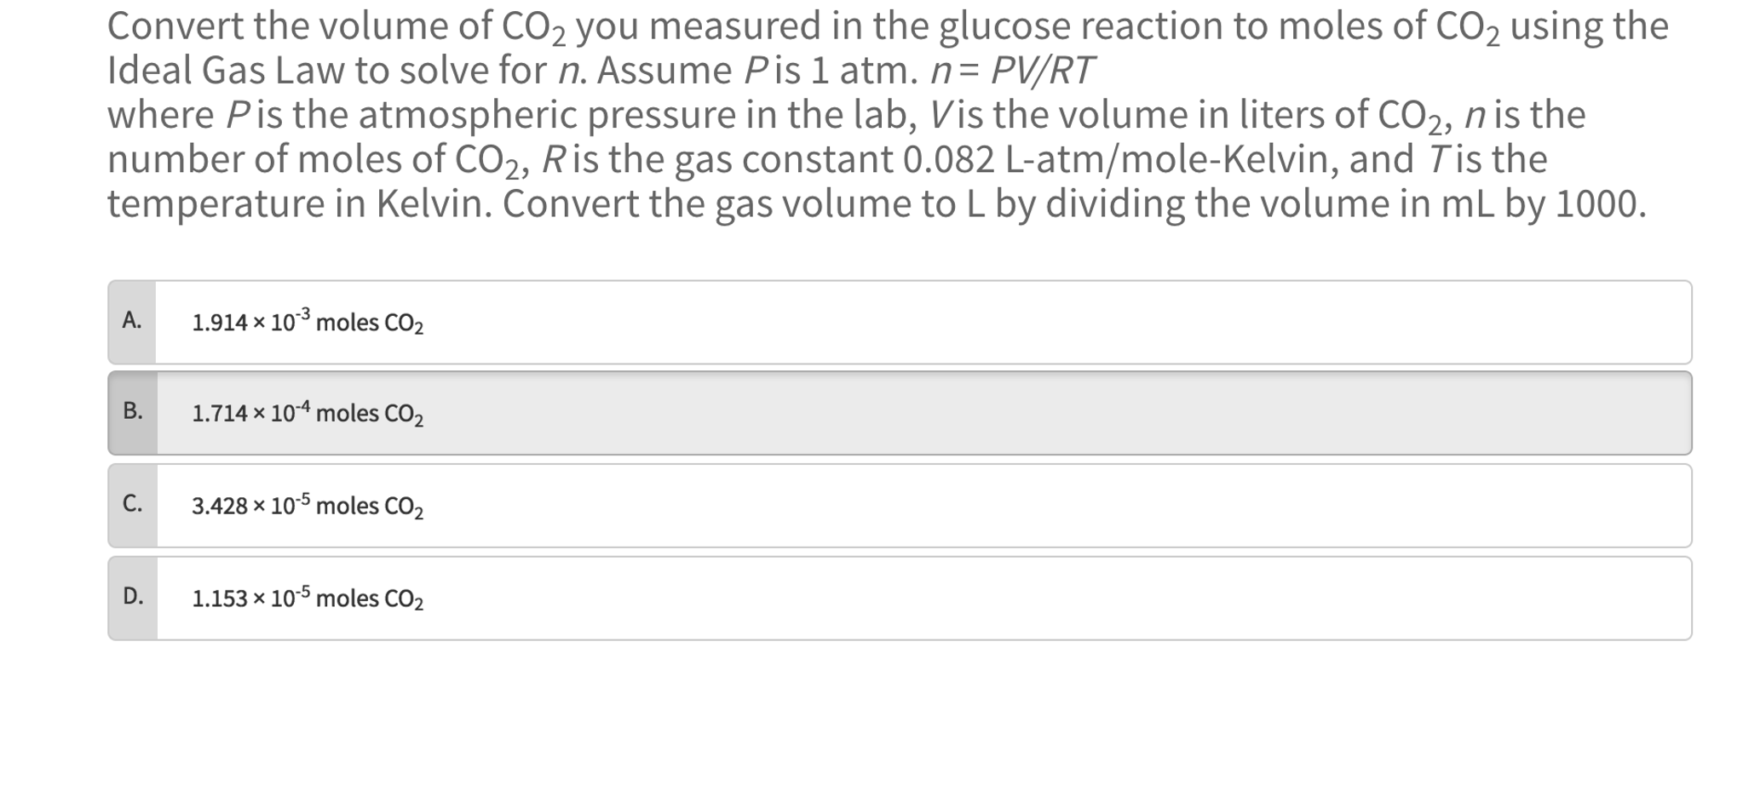The height and width of the screenshot is (802, 1743).
Task: Click the empty space of row B
Action: click(1107, 415)
